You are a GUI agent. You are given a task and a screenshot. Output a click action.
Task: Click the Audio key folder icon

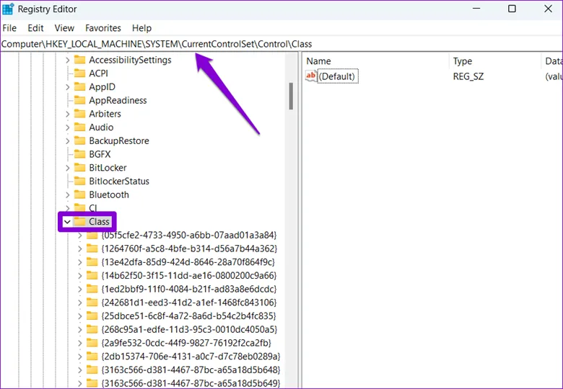(79, 128)
